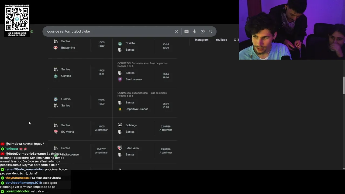Click the Grêmio crest icon

click(x=56, y=99)
